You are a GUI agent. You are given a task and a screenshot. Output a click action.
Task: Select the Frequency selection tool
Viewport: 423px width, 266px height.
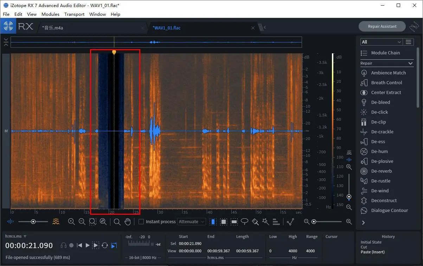(234, 221)
